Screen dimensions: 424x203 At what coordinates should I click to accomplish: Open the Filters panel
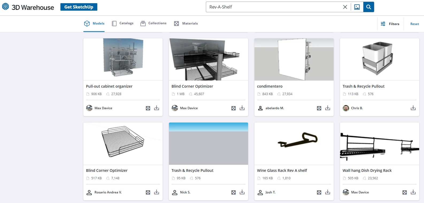pos(390,24)
